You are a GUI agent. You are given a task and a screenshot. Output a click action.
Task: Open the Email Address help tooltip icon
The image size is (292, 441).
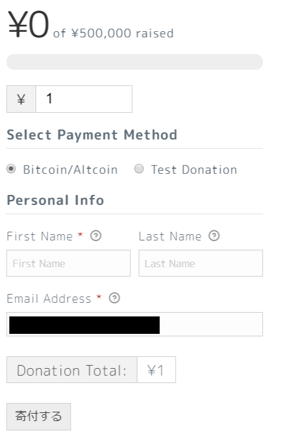[114, 298]
